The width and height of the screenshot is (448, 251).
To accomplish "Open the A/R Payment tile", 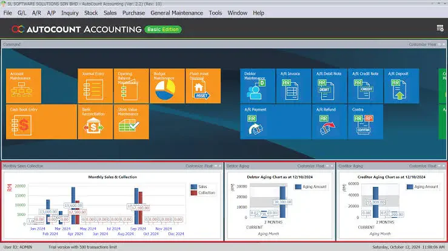I will [276, 122].
